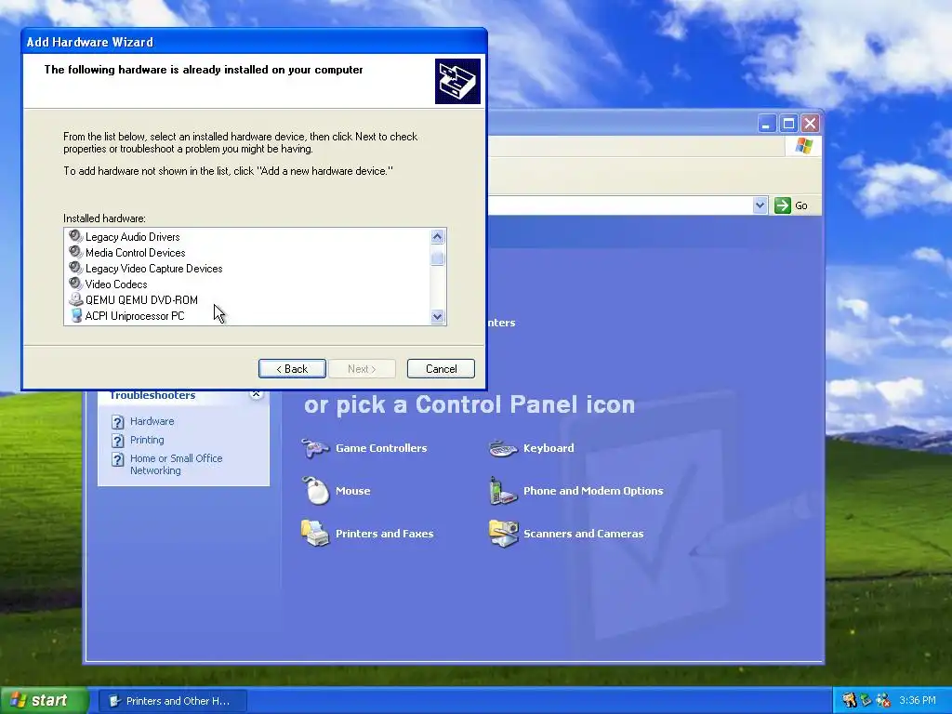Cancel the Add Hardware Wizard
Image resolution: width=952 pixels, height=714 pixels.
441,368
